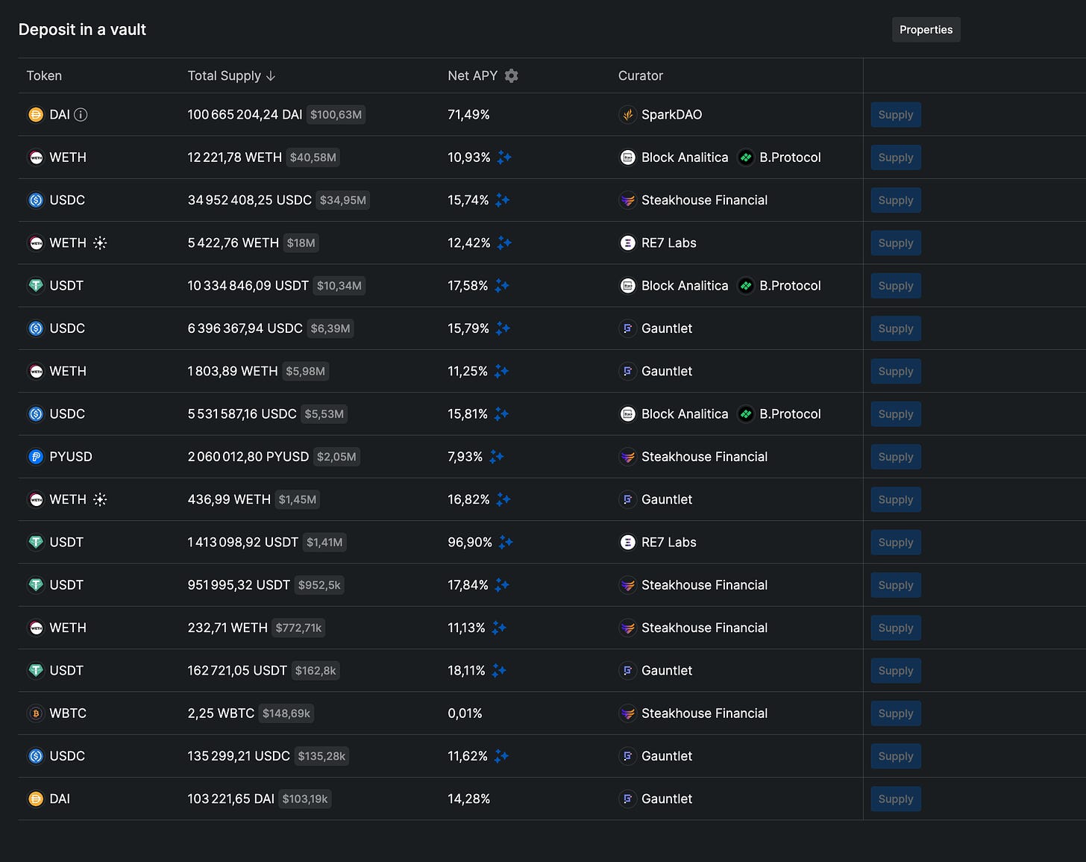Viewport: 1086px width, 862px height.
Task: Select the $100,63M value badge
Action: 336,115
